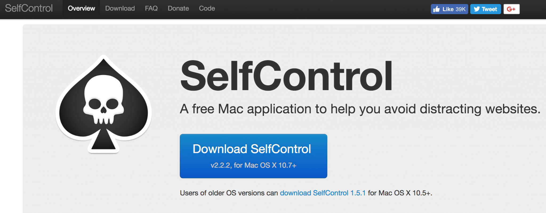Viewport: 546px width, 213px height.
Task: Open download SelfControl 1.5.1 link
Action: [323, 193]
